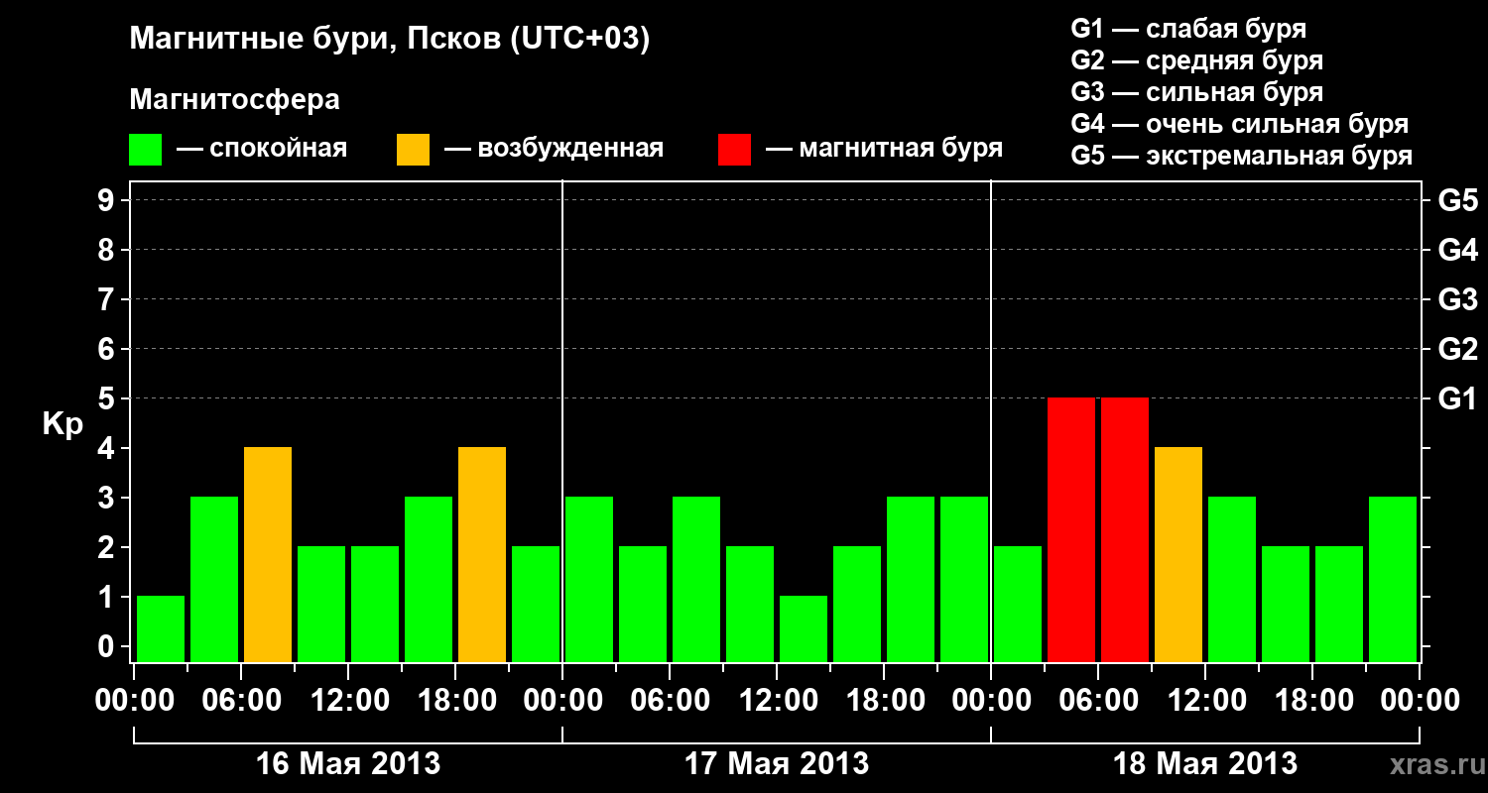Click the 16 May 18:00–21:00 orange bar
This screenshot has height=793, width=1488.
coord(482,554)
